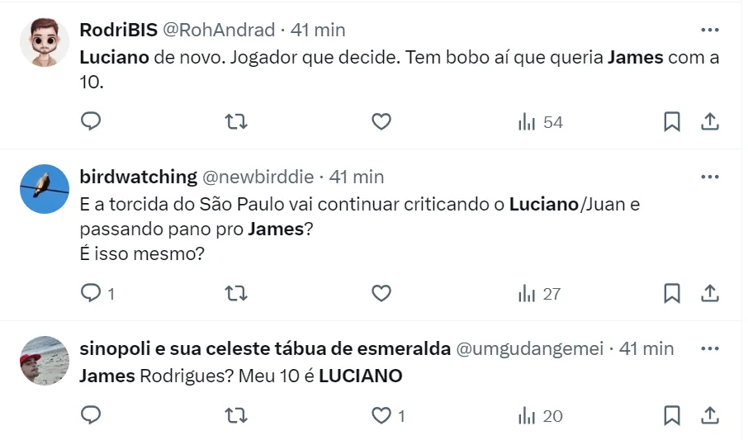Like RodriBIS's tweet about Luciano

pyautogui.click(x=381, y=122)
